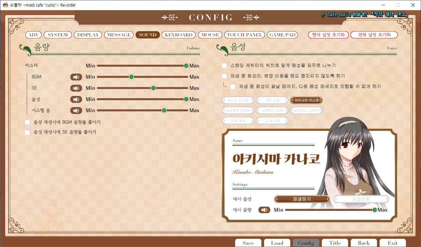Click the Cafe Curio BGM #2 now-playing text
This screenshot has height=247, width=421.
click(365, 15)
